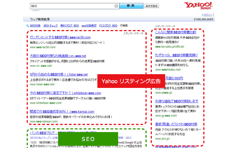
Task: Open sidebar ad わずか1分、SEO対策費見積り
Action: click(176, 55)
